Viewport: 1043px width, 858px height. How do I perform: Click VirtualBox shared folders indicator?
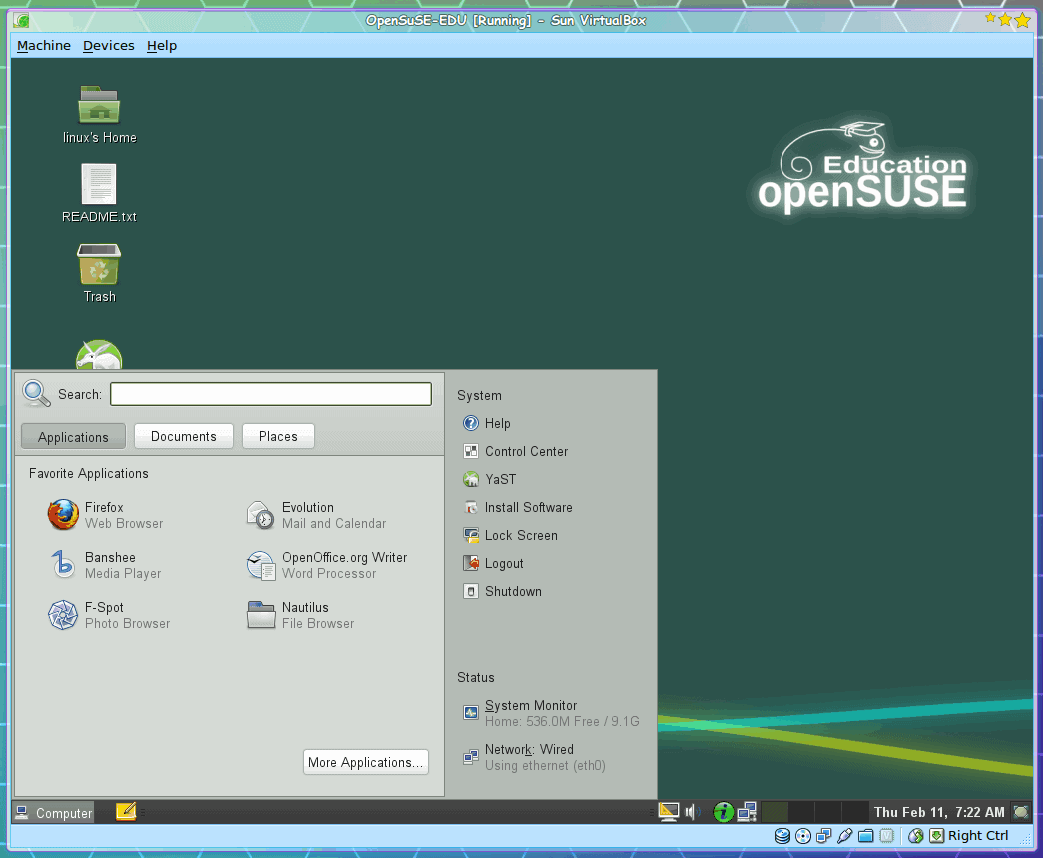click(866, 836)
